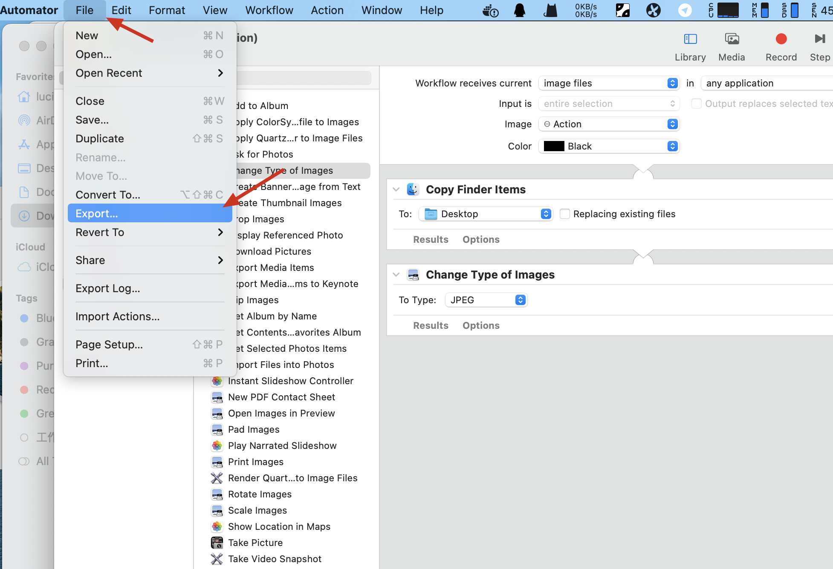
Task: Open the Black color swatch selector
Action: click(x=609, y=146)
